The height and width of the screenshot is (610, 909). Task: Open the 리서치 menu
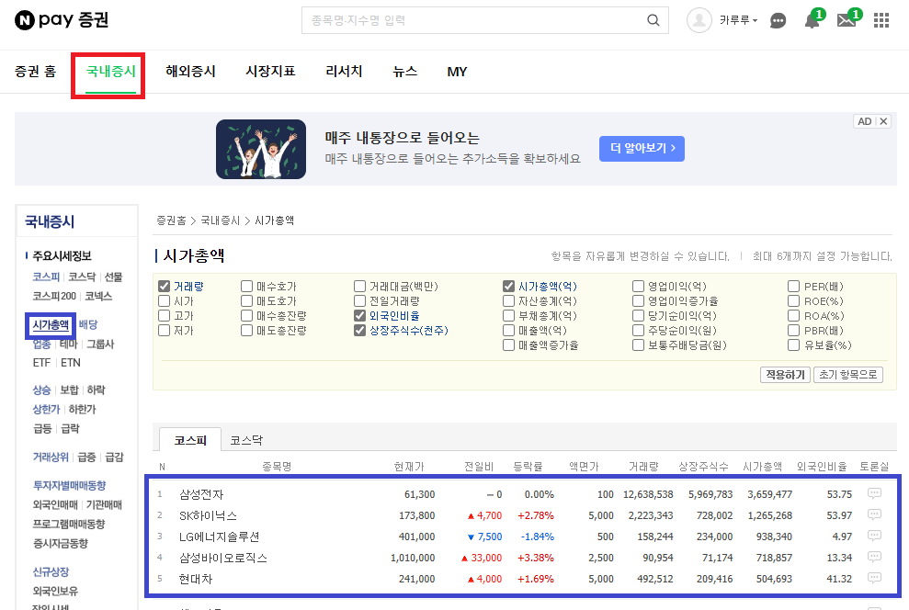[x=344, y=72]
